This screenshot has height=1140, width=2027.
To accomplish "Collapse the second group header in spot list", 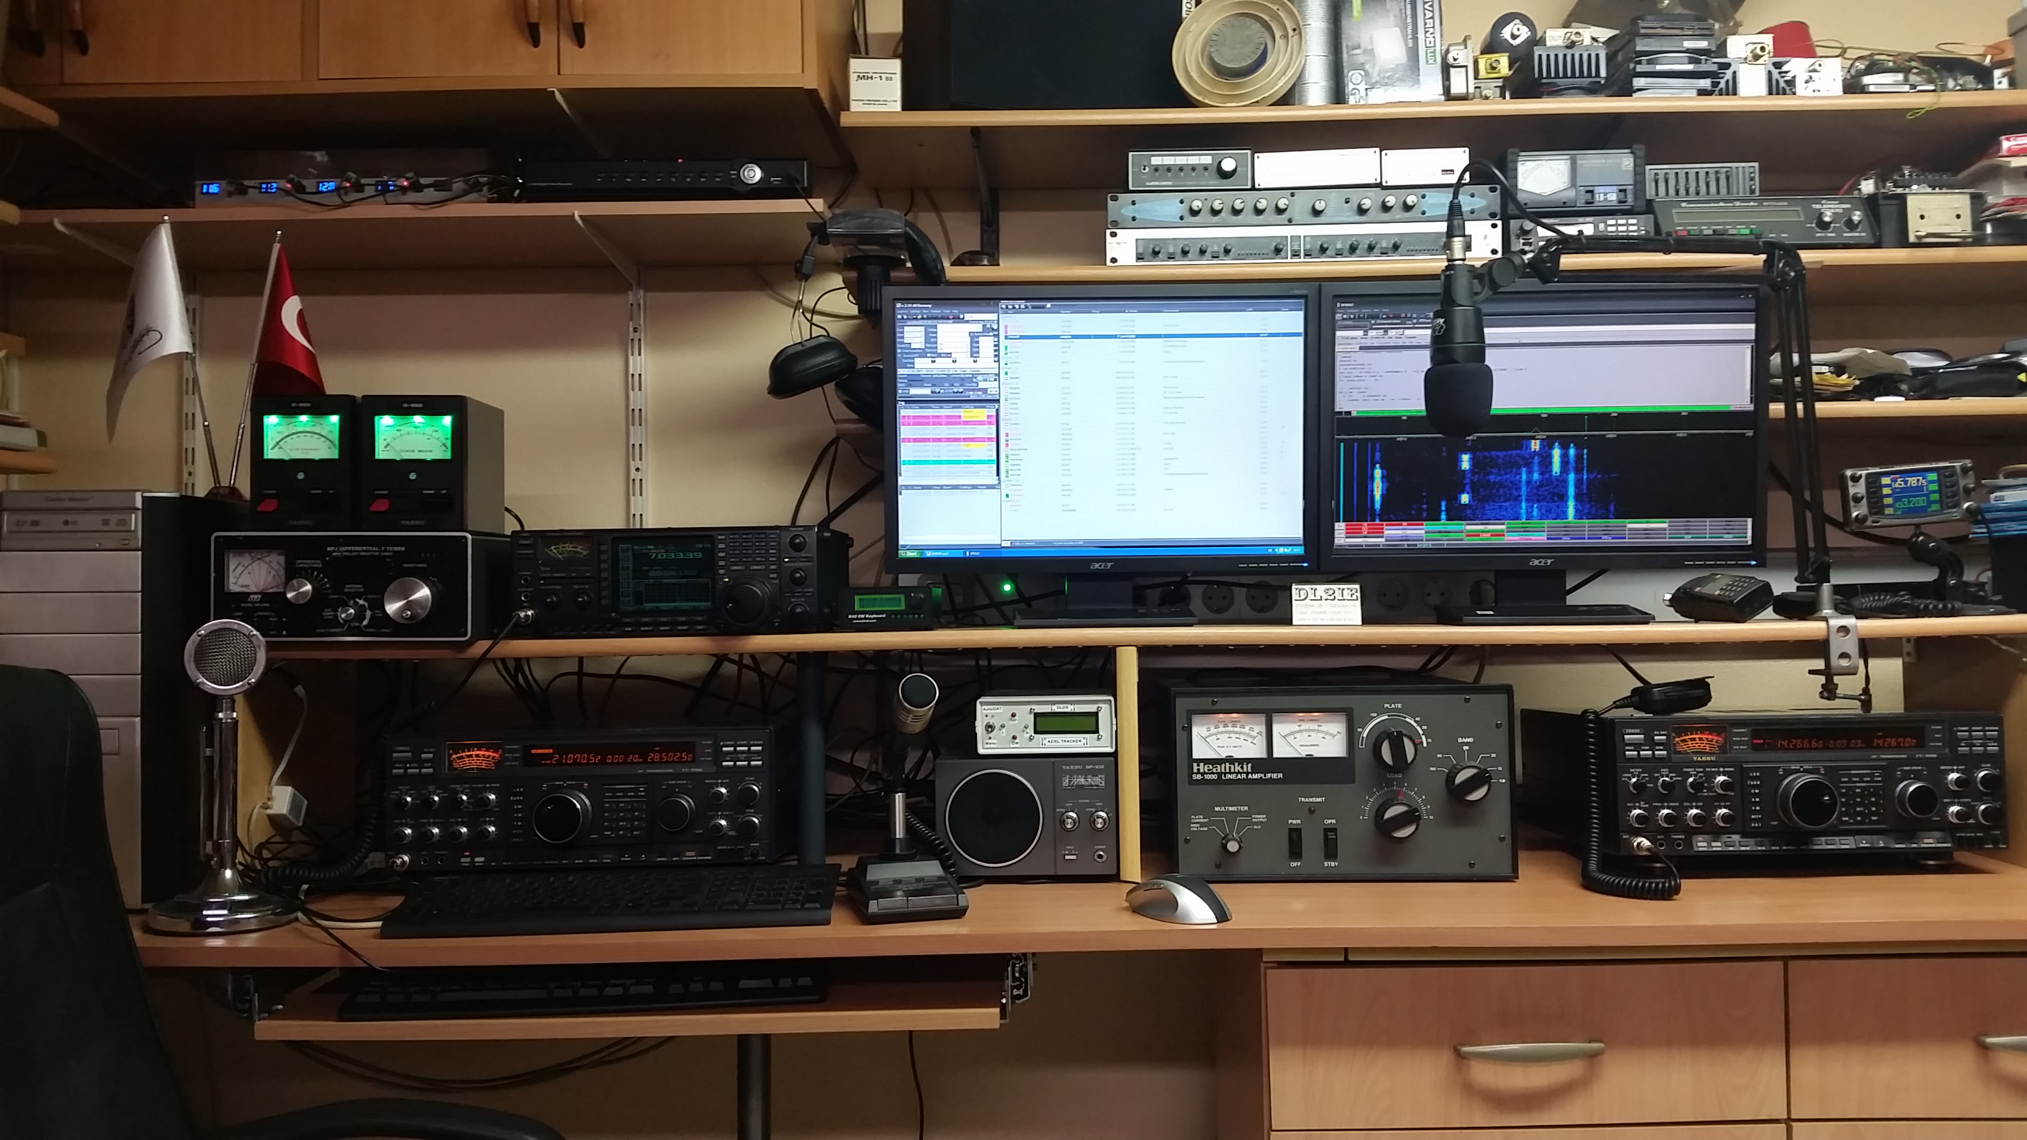I will (1004, 358).
